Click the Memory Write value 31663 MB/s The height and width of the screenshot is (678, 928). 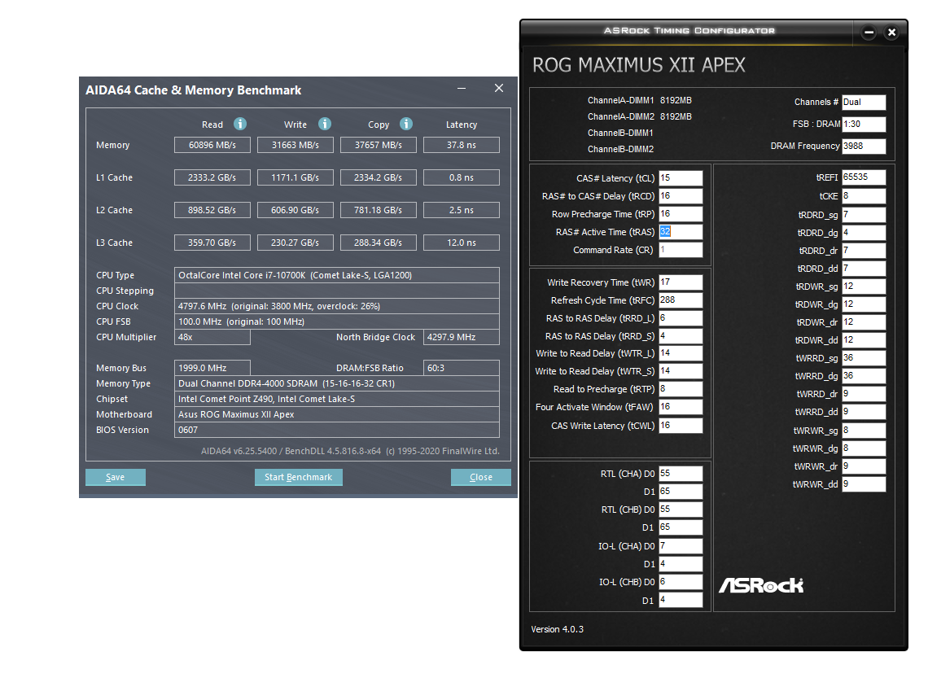click(295, 145)
